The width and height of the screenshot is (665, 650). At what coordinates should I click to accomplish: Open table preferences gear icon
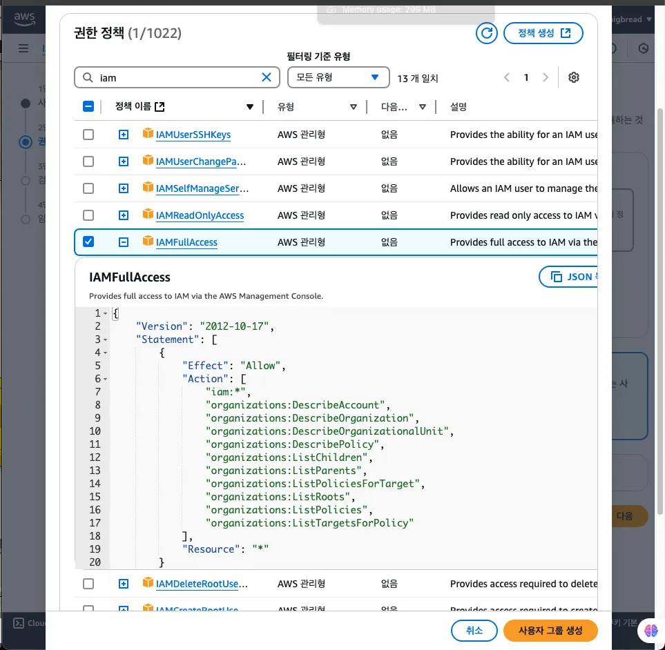pos(573,77)
